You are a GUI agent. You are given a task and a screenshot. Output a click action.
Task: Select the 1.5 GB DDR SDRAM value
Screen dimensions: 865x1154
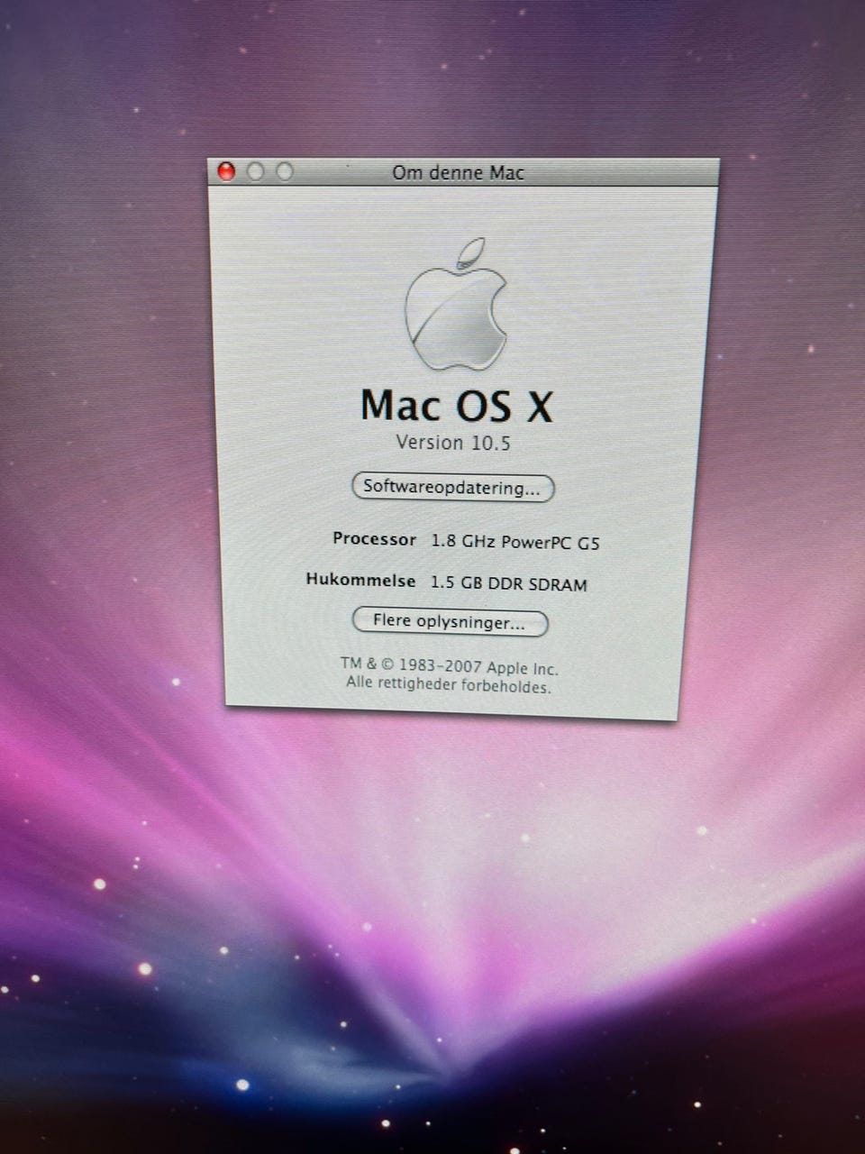pyautogui.click(x=509, y=583)
